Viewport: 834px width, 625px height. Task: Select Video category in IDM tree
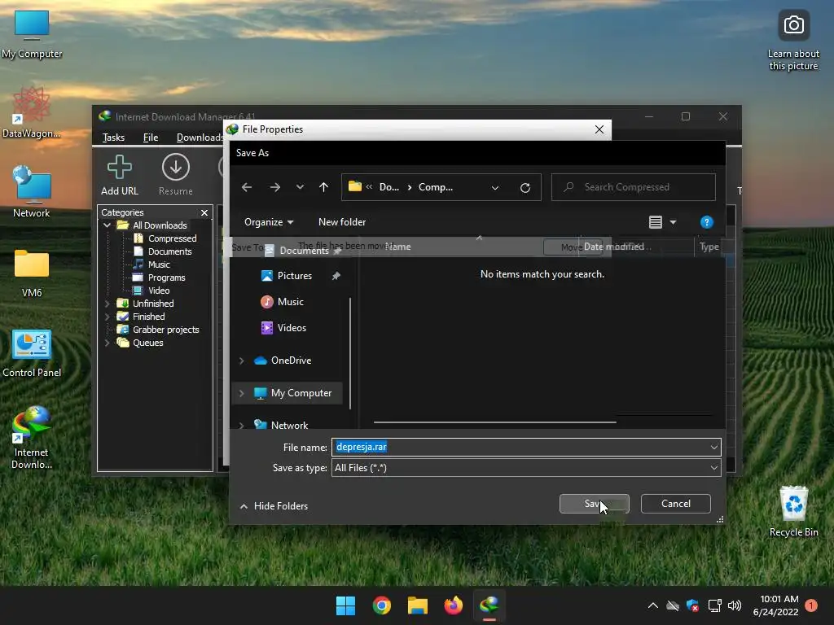point(152,291)
